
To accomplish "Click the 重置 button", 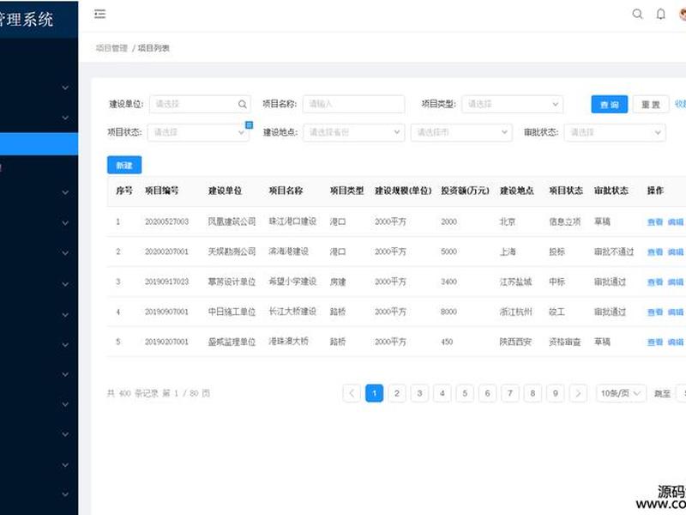I will point(651,104).
